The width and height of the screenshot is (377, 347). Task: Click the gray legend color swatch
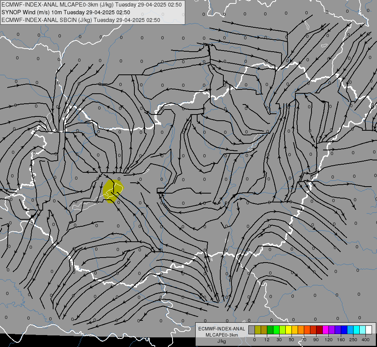coord(252,330)
